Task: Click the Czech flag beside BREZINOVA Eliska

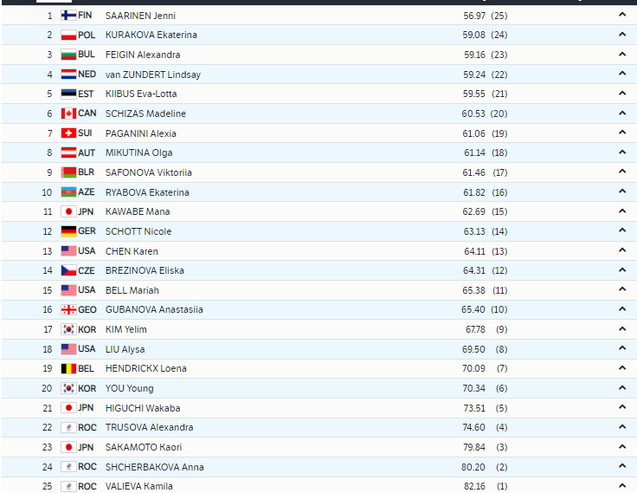Action: point(69,270)
